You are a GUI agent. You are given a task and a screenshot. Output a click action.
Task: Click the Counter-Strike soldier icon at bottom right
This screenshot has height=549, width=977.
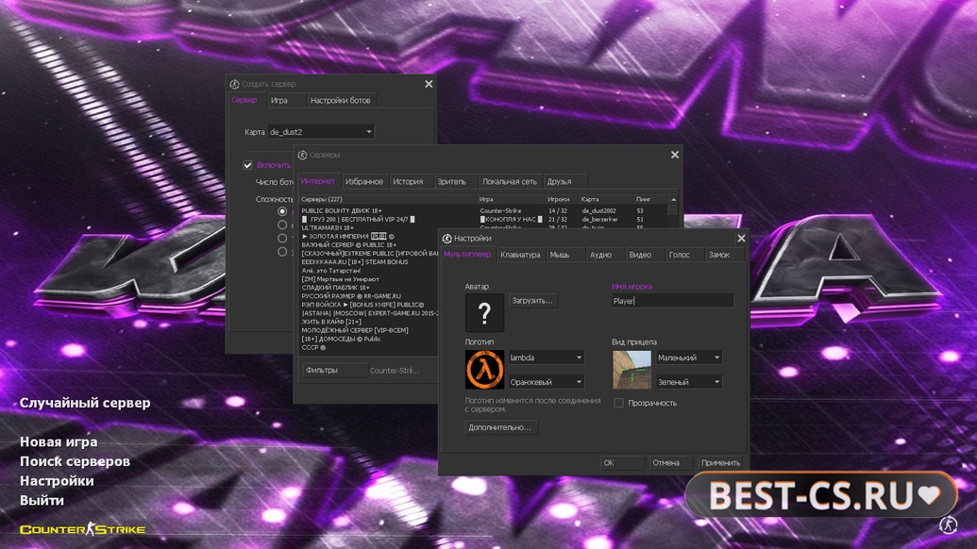949,524
